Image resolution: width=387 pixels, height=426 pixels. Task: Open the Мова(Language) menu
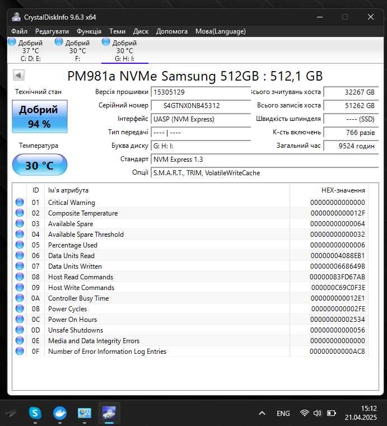pyautogui.click(x=221, y=31)
